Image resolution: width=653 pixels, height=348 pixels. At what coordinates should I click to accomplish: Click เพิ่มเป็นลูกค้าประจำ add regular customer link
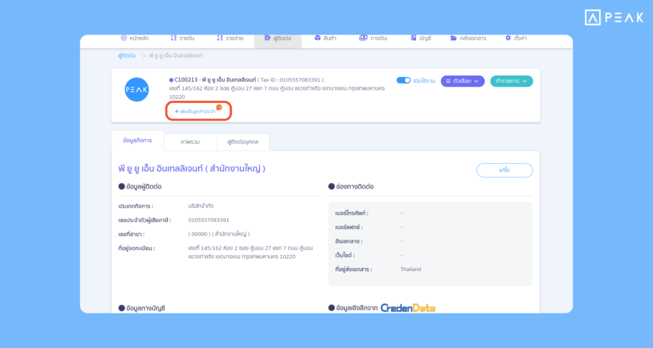tap(195, 112)
